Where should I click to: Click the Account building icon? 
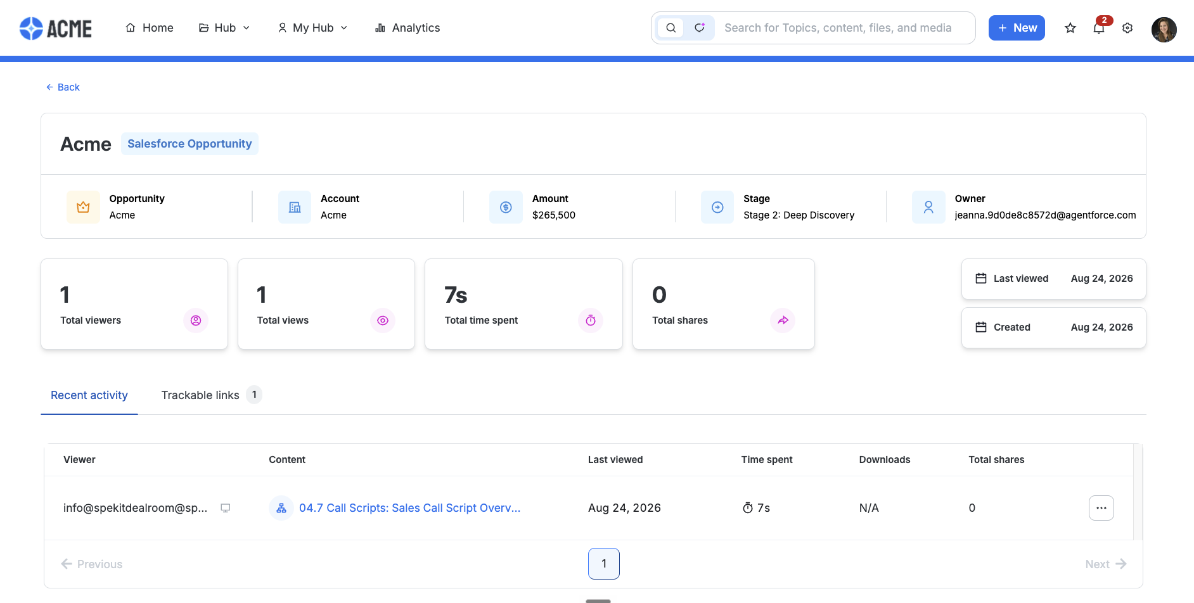(x=295, y=207)
